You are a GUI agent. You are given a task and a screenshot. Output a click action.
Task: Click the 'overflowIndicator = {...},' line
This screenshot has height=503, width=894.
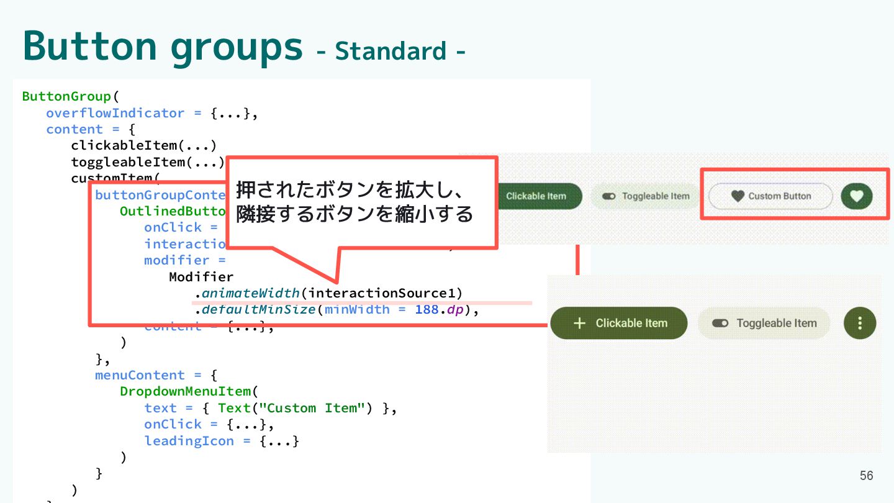click(151, 113)
